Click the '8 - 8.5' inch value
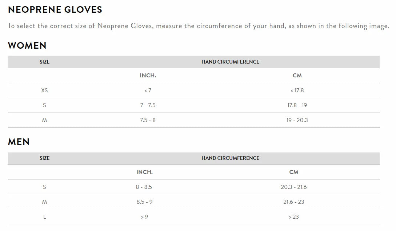This screenshot has height=231, width=396. click(x=144, y=187)
